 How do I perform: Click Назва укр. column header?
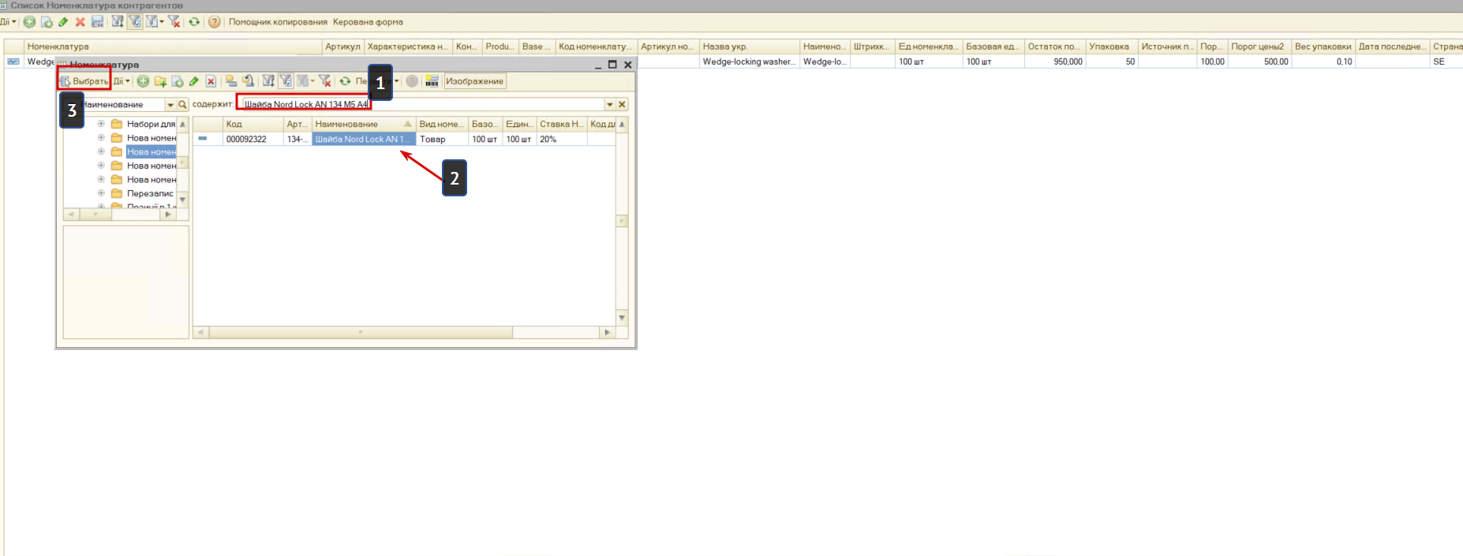pos(749,47)
